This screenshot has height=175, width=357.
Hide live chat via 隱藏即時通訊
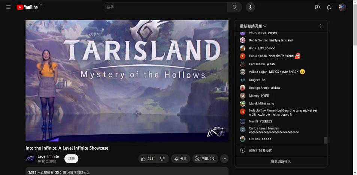[x=281, y=162]
